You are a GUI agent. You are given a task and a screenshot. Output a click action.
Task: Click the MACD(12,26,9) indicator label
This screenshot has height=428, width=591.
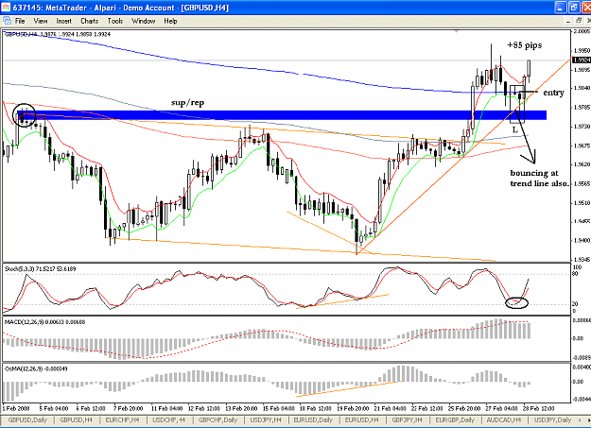coord(44,322)
